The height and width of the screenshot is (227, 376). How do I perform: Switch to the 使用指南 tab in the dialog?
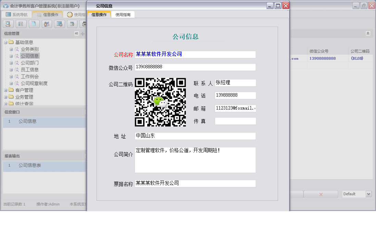point(124,14)
